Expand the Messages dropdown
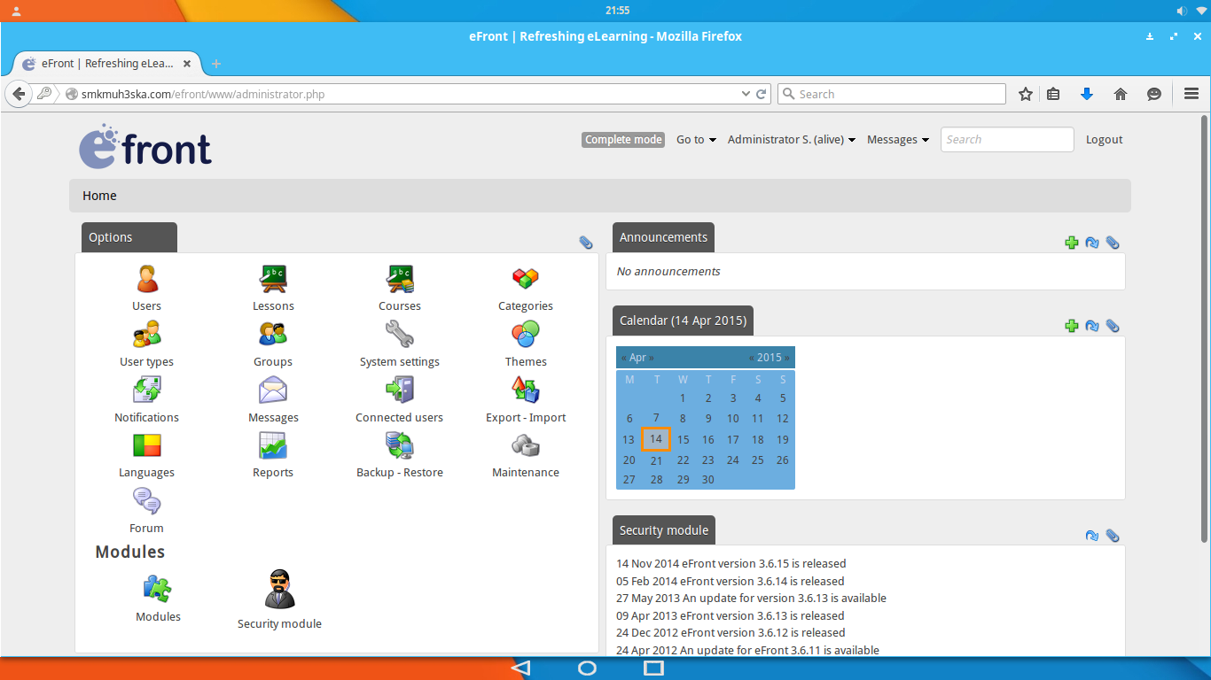The height and width of the screenshot is (680, 1211). [x=897, y=139]
